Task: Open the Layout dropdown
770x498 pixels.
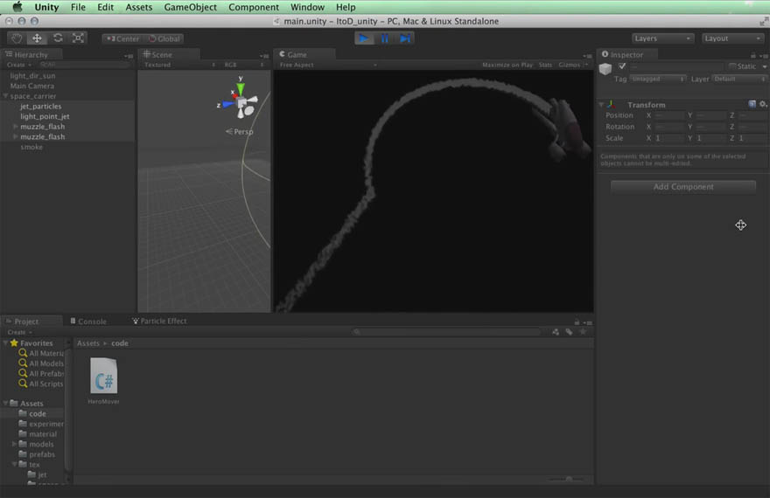Action: click(732, 38)
